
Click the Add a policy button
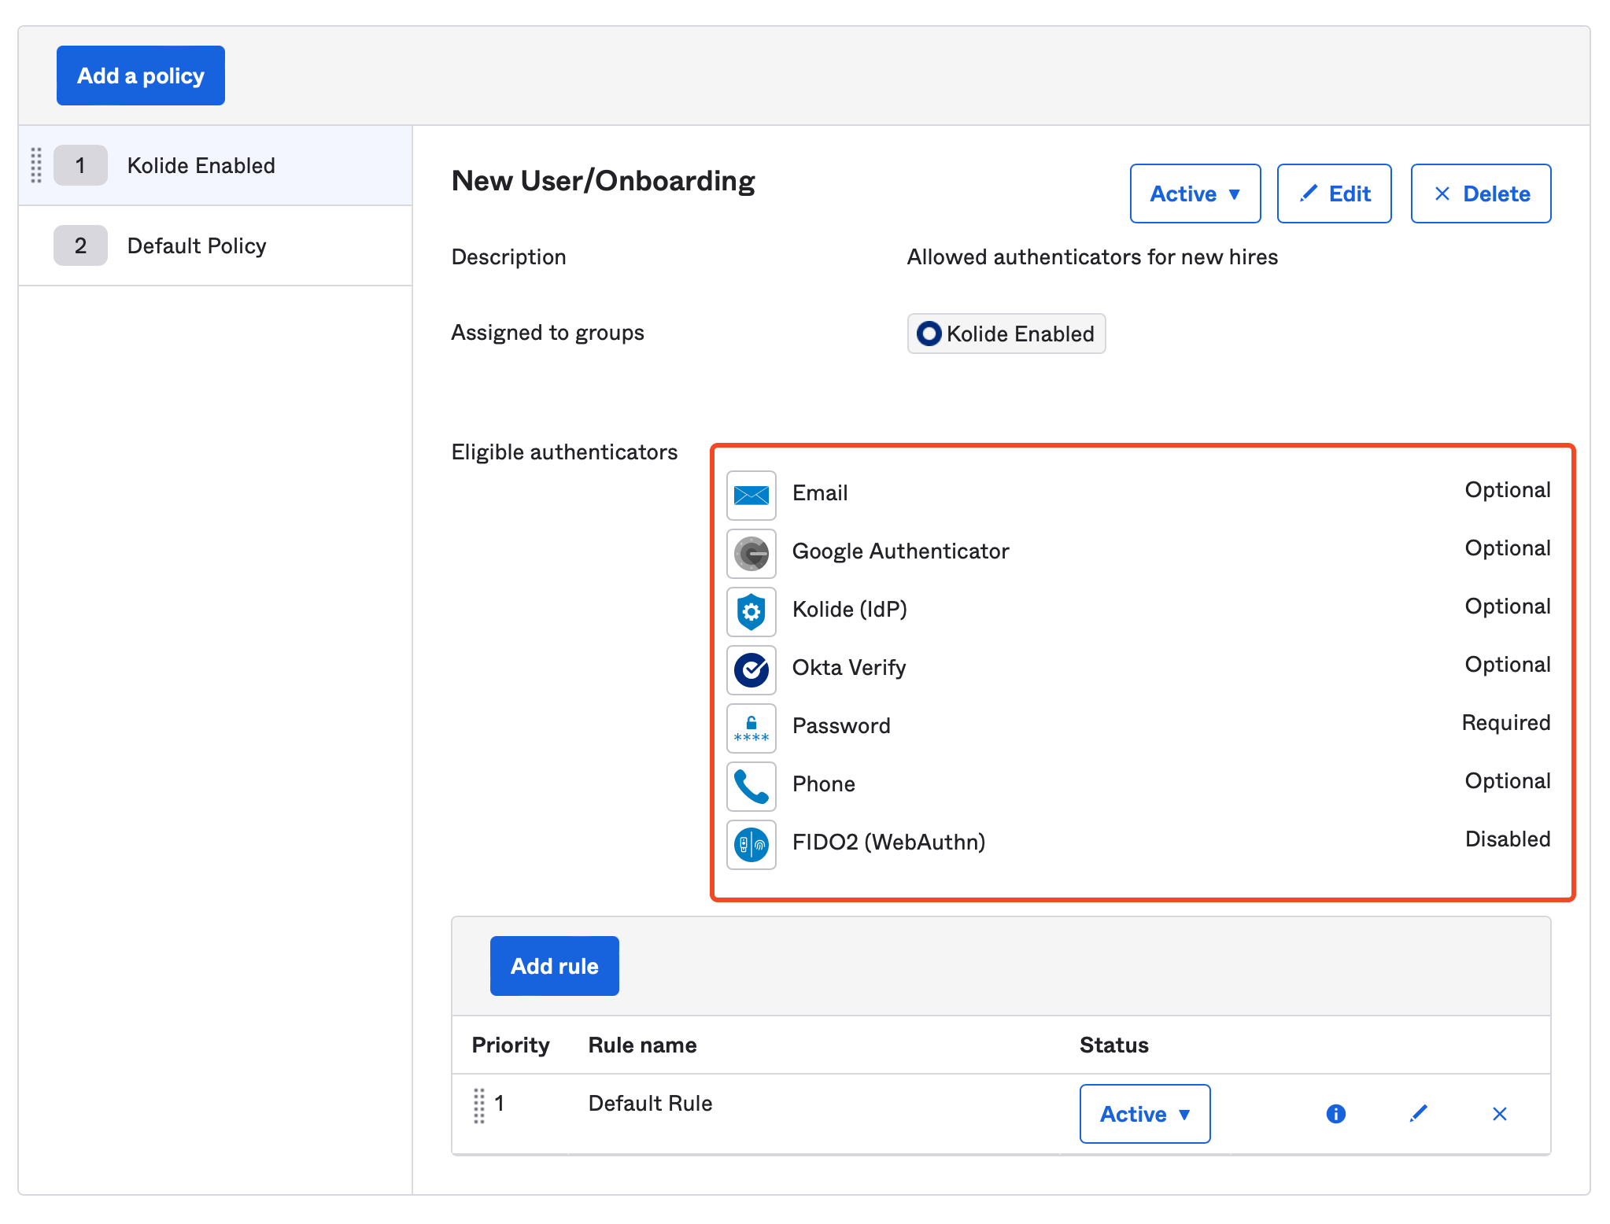tap(141, 76)
